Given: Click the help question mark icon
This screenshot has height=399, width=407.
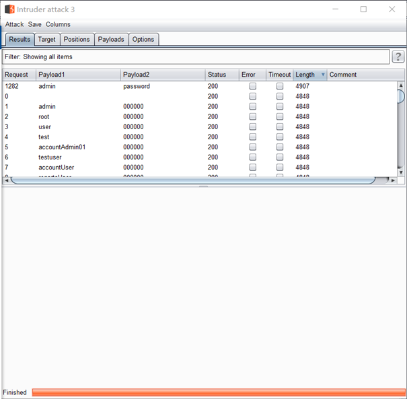Looking at the screenshot, I should click(398, 57).
